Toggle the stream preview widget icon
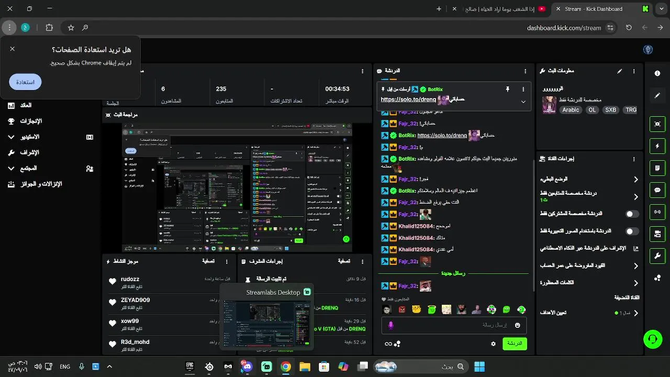This screenshot has width=670, height=377. coord(657,124)
